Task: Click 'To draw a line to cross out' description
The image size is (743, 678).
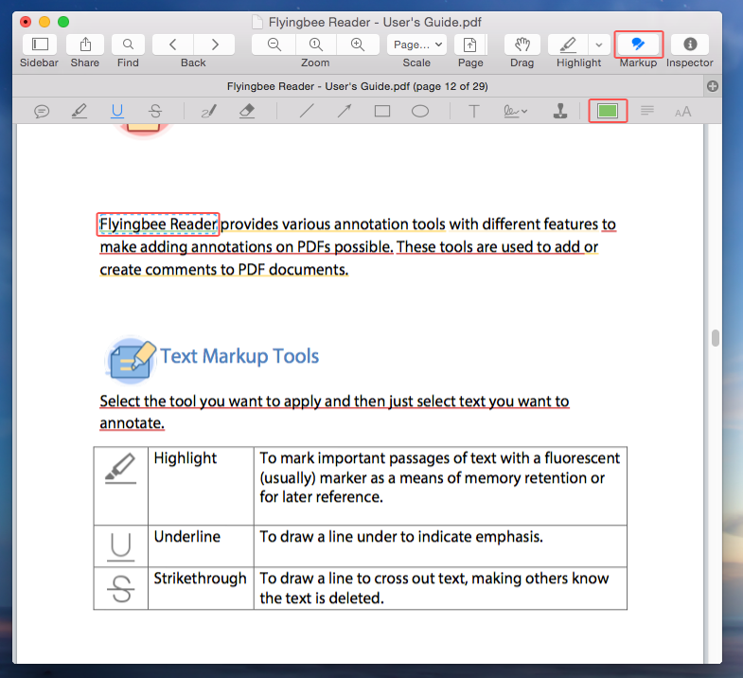Action: [x=434, y=588]
